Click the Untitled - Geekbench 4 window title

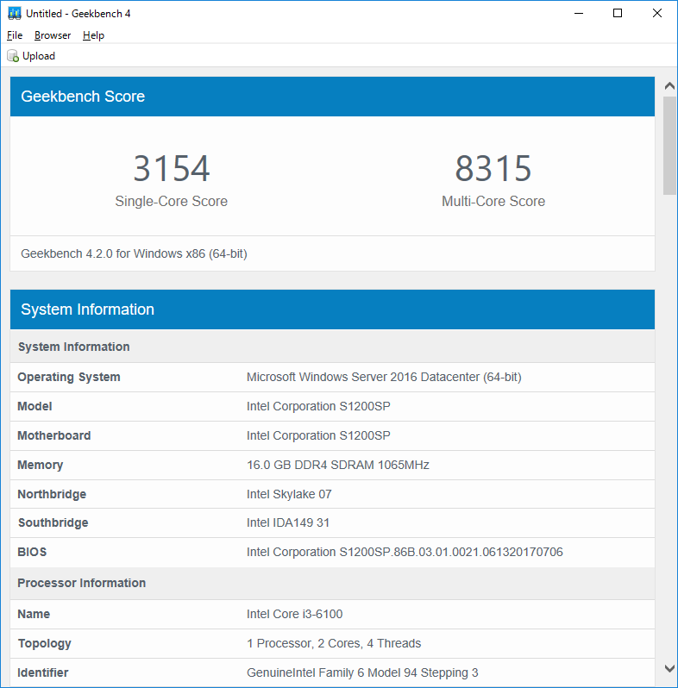(78, 14)
